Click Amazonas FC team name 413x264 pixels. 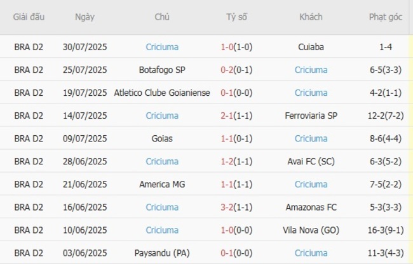click(311, 207)
